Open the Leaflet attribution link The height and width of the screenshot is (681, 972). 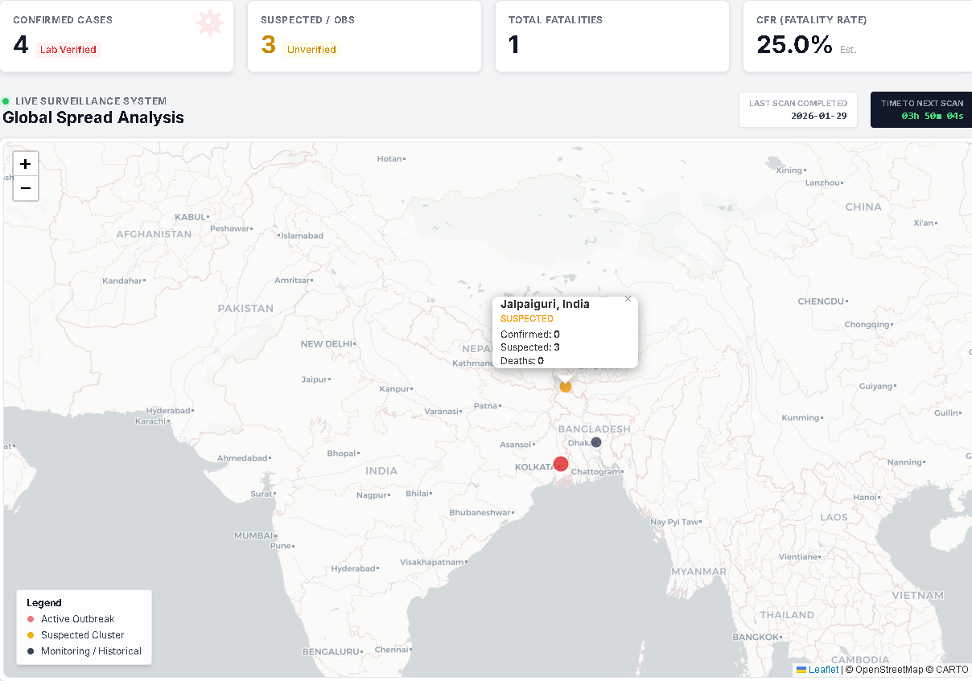pos(822,669)
